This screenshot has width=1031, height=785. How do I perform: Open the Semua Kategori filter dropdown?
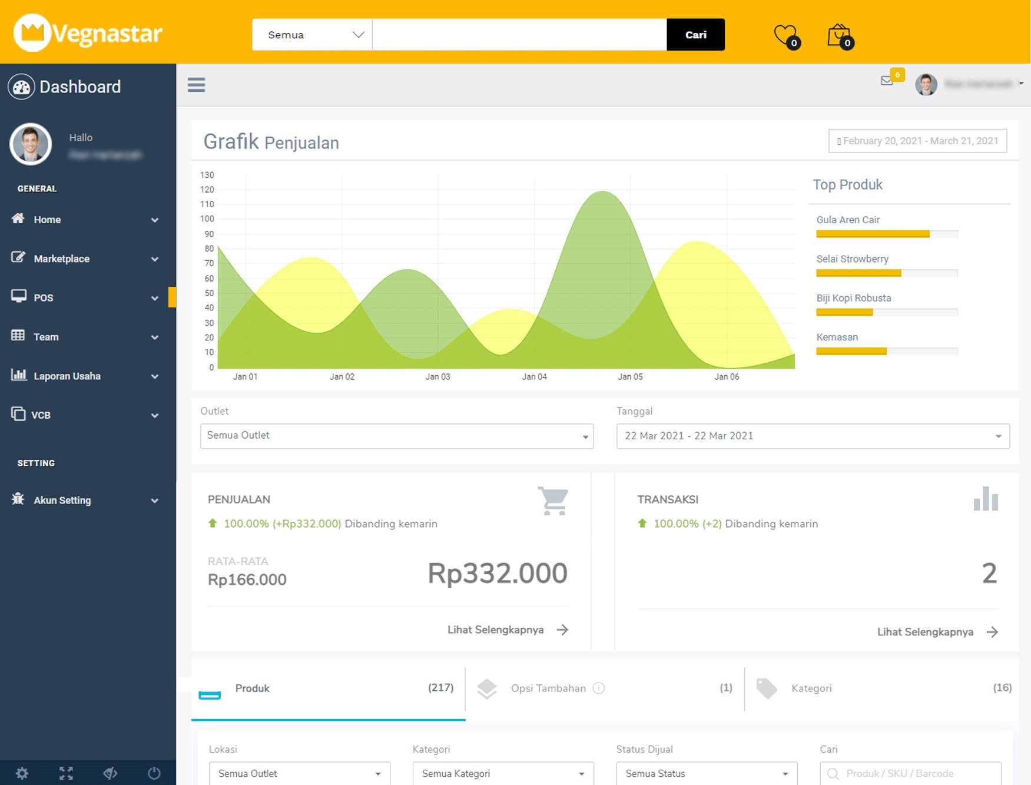(x=503, y=773)
